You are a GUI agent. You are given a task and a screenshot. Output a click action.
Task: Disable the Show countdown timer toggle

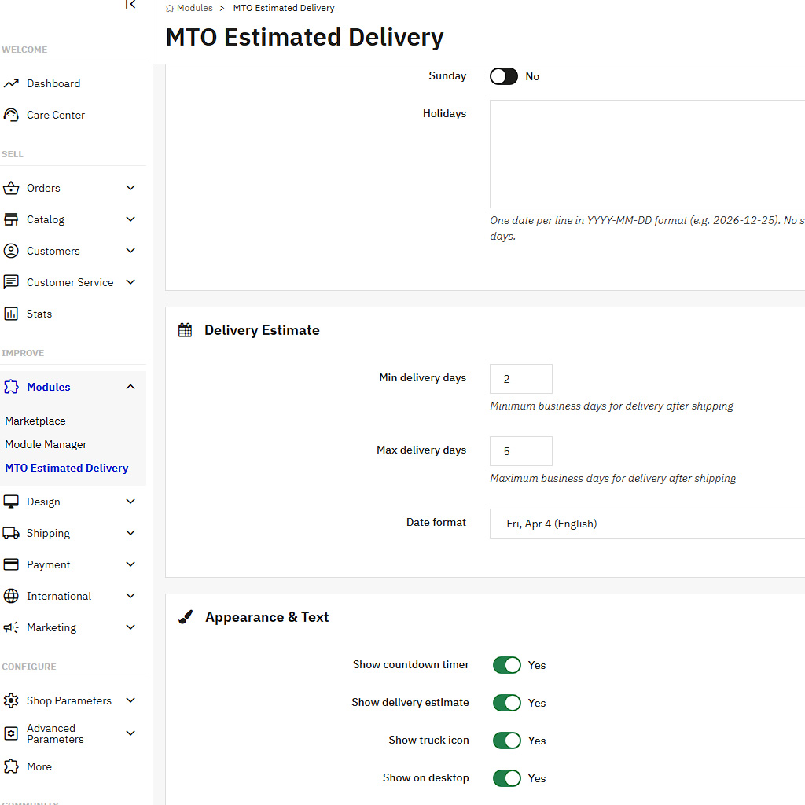[x=507, y=665]
